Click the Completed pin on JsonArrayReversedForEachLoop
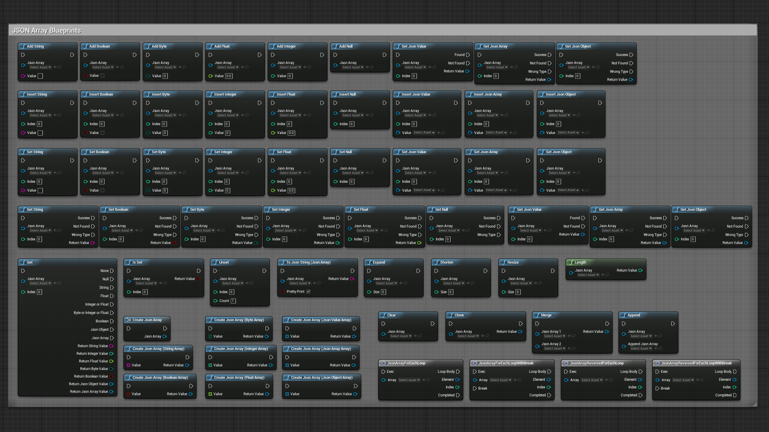The height and width of the screenshot is (432, 769). click(640, 395)
